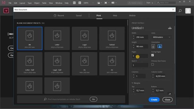This screenshot has height=109, width=194.
Task: Toggle the Facing Pages checkbox
Action: pos(152,55)
